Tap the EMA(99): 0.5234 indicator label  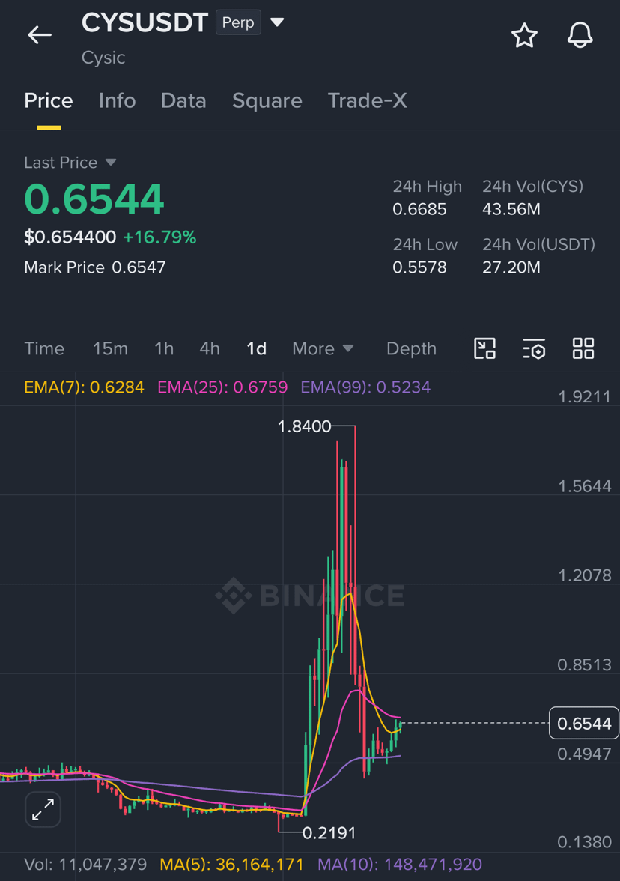pos(365,387)
